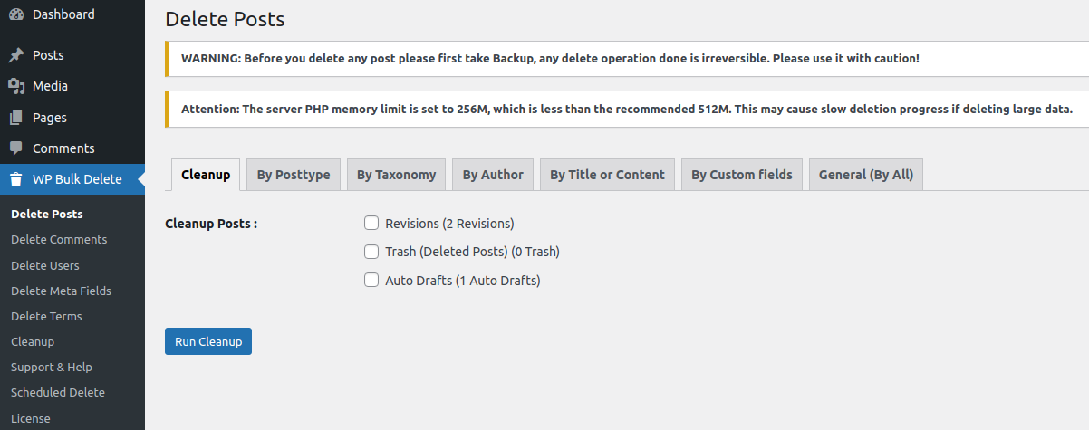1089x430 pixels.
Task: Switch to the By Posttype tab
Action: [294, 175]
